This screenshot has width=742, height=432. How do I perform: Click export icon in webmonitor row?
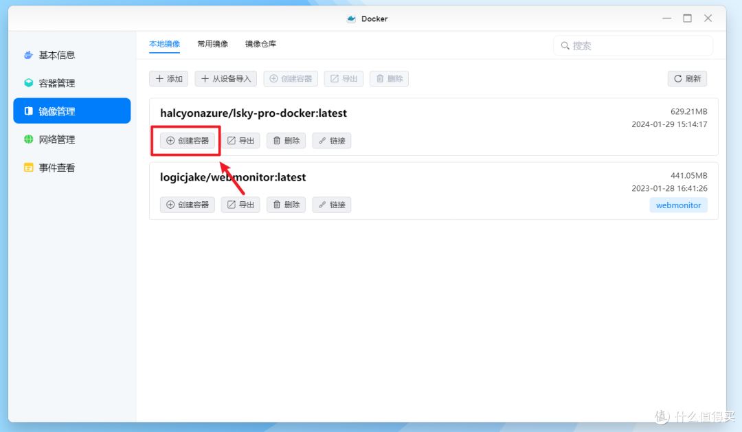pos(232,205)
